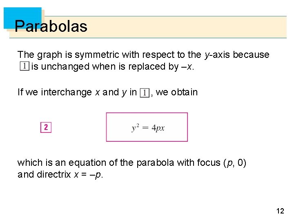
Task: Click the boxed 1 after "x and y in"
Action: pos(144,93)
